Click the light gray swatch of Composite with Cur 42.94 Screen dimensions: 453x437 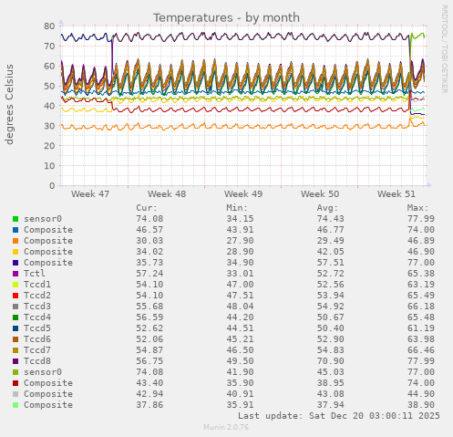coord(15,394)
